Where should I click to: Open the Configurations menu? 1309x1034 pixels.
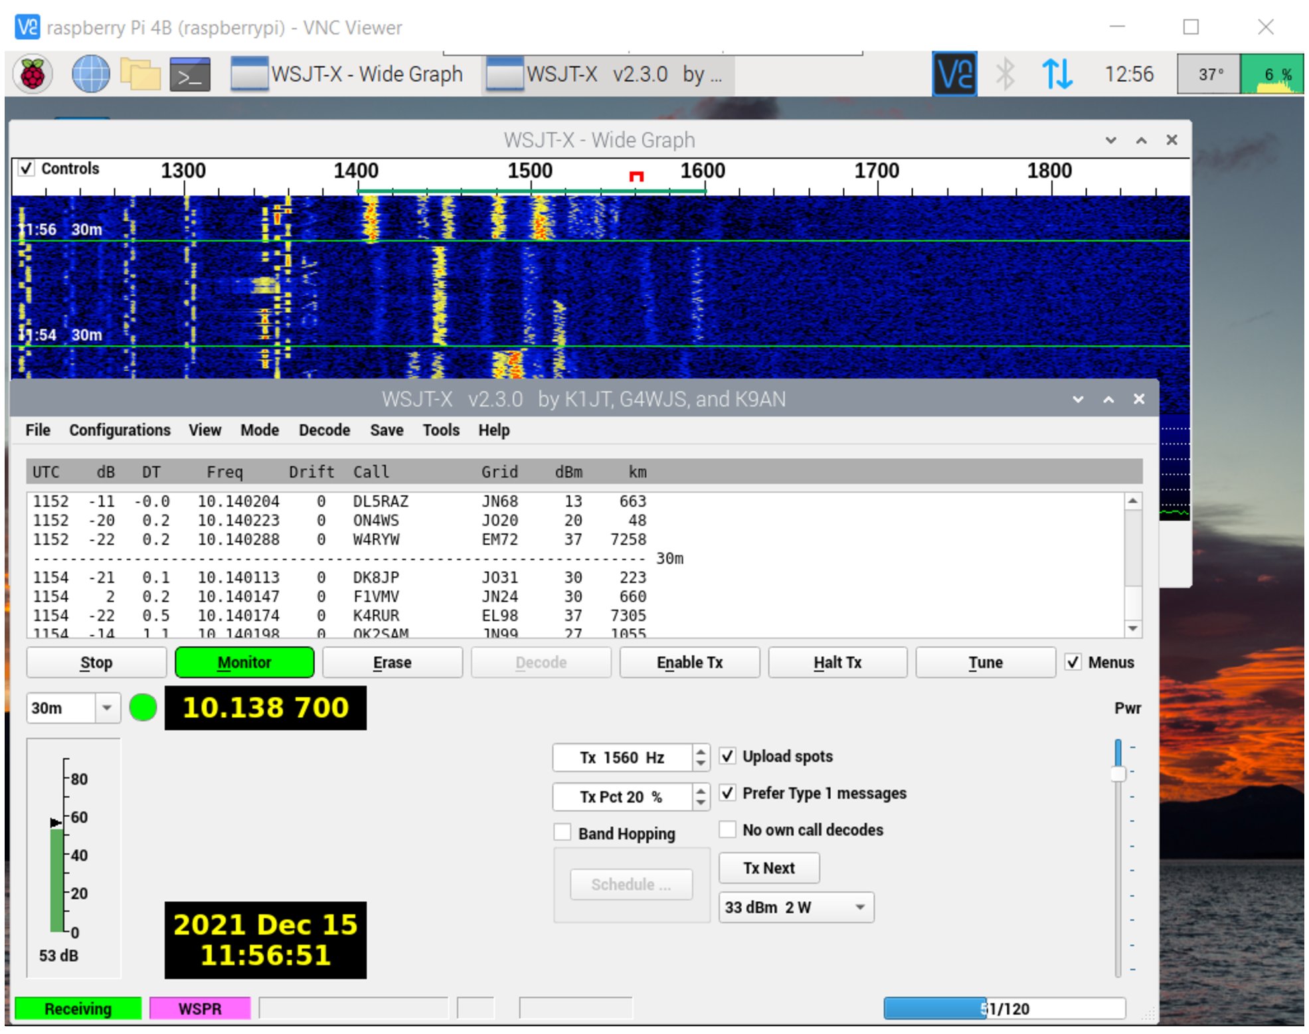coord(120,430)
